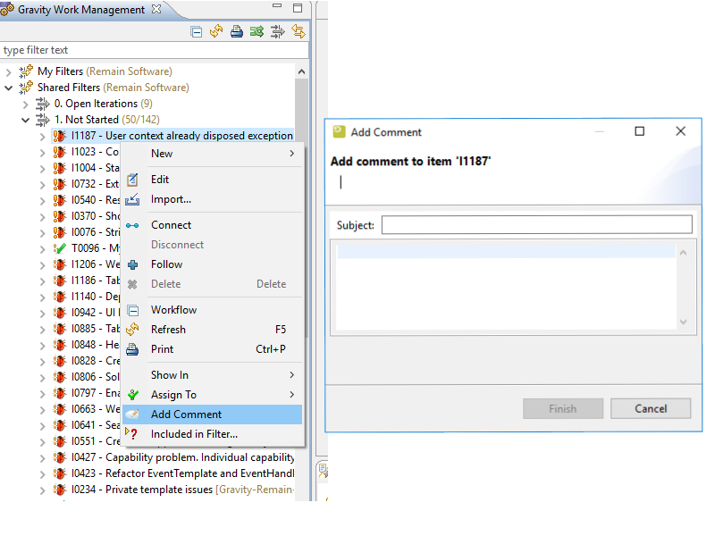Click the green shuffle arrows toolbar icon
This screenshot has width=715, height=536.
(257, 31)
